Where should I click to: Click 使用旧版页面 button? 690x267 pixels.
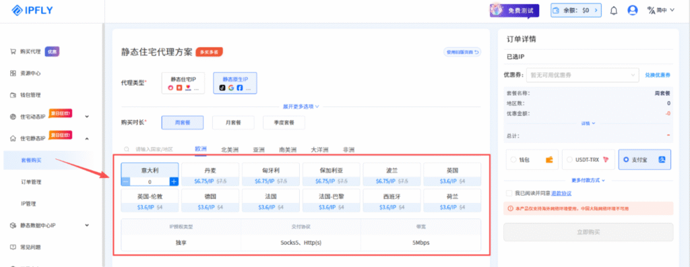462,52
